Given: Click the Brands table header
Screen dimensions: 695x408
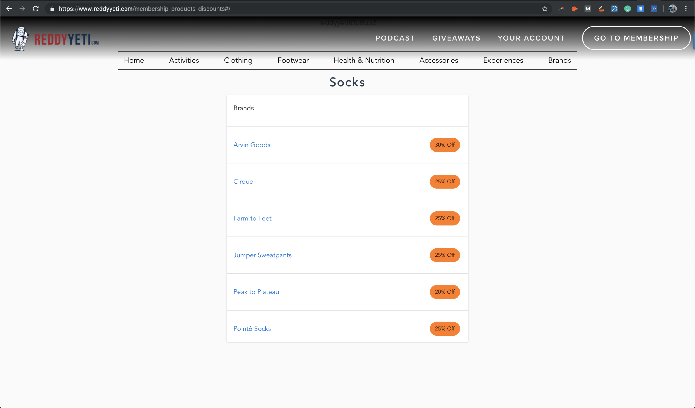Looking at the screenshot, I should pyautogui.click(x=244, y=108).
